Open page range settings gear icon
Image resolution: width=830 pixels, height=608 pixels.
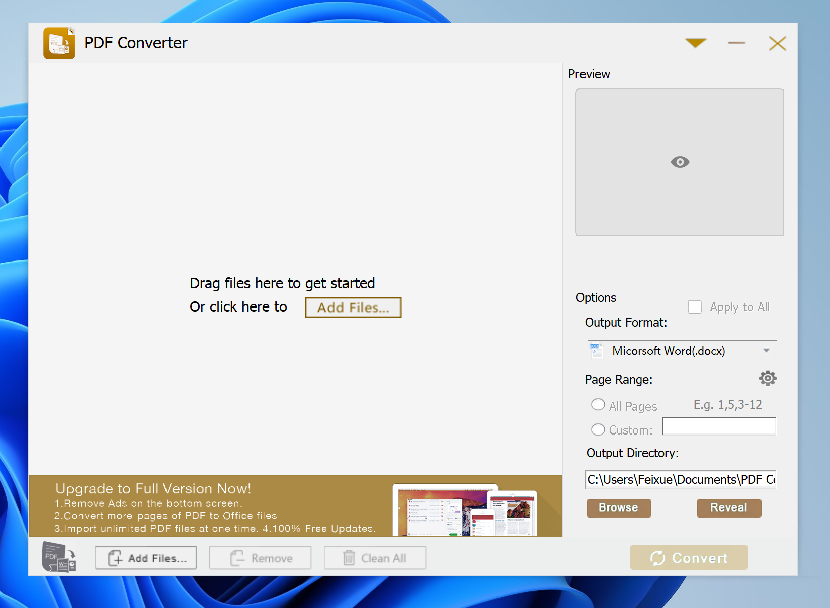point(768,378)
